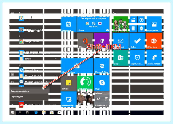Screen dimensions: 173x124
Task: Open the Записки sticky notes tile
Action: coord(69,82)
